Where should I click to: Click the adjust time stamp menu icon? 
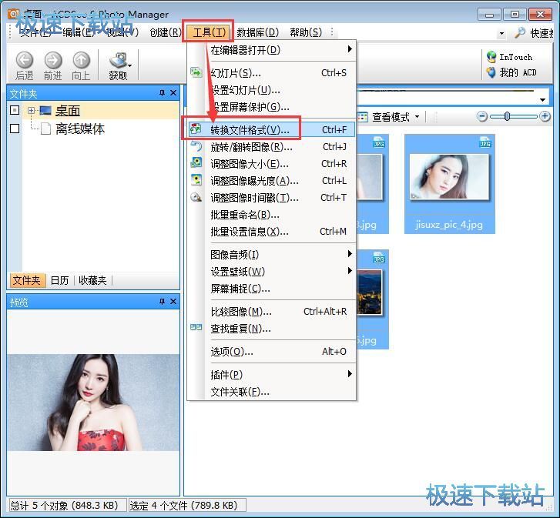(196, 197)
